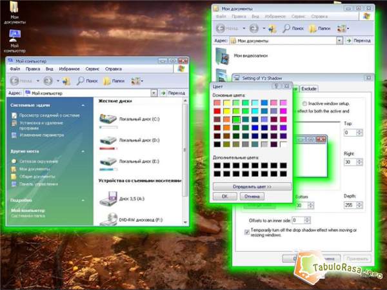Screen dimensions: 387x290
Task: Click the Depth value field
Action: 350,205
